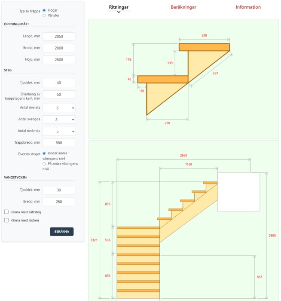The height and width of the screenshot is (301, 281).
Task: Click the opening Bredd field showing 2000
Action: (59, 48)
